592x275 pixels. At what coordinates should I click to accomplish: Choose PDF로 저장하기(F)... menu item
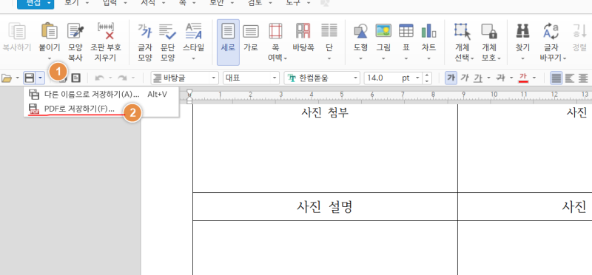point(101,109)
